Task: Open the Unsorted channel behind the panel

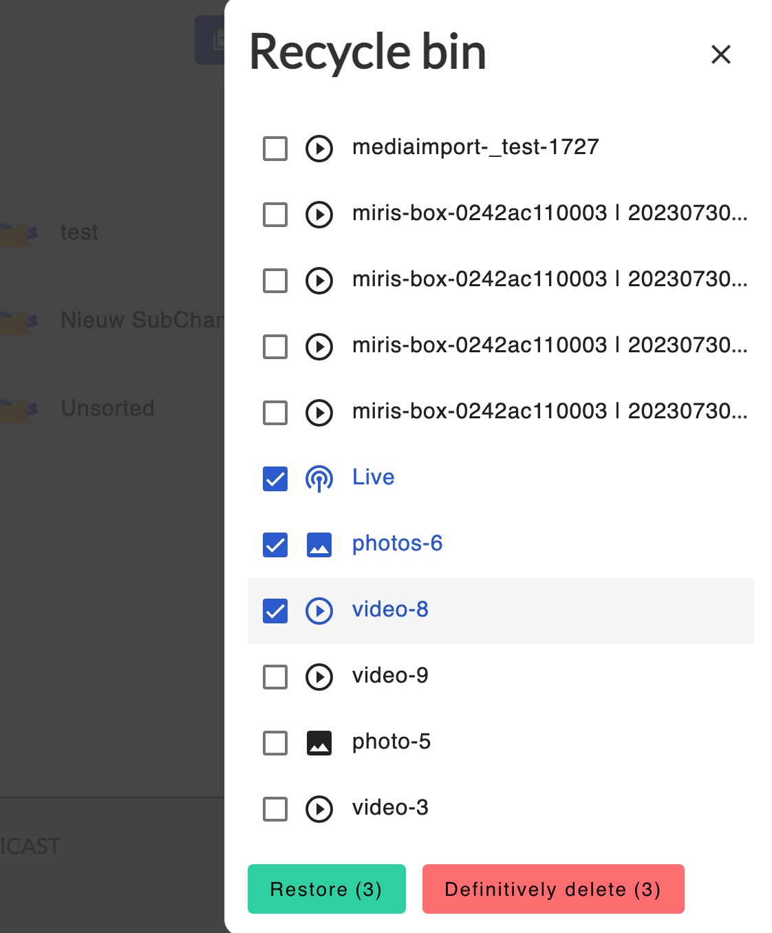Action: (107, 408)
